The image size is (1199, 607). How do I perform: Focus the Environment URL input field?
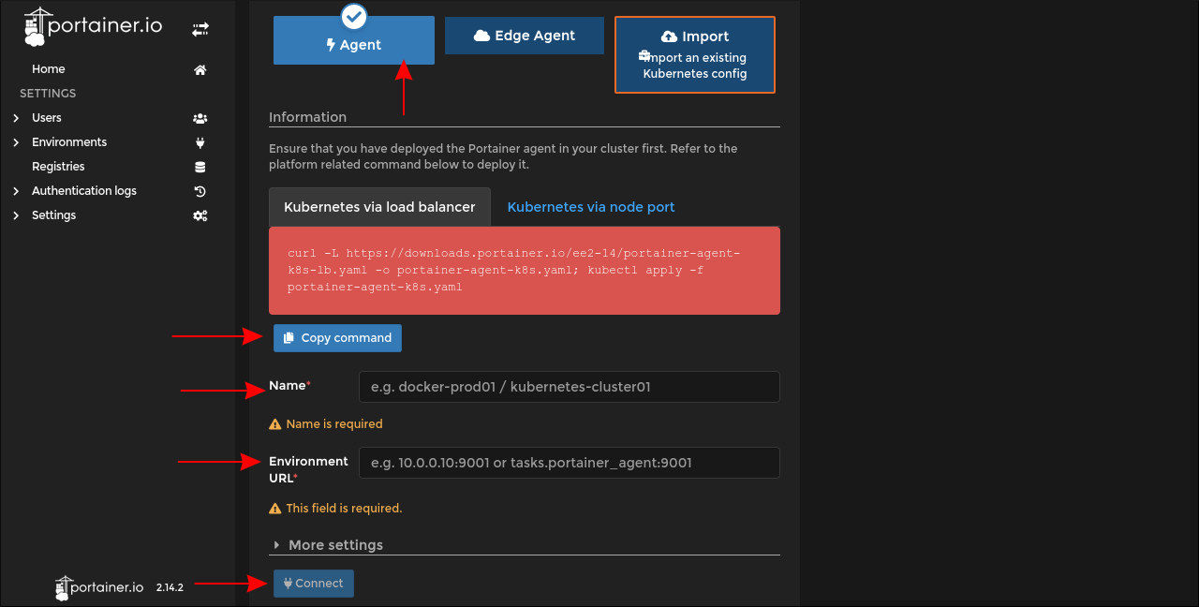tap(570, 463)
